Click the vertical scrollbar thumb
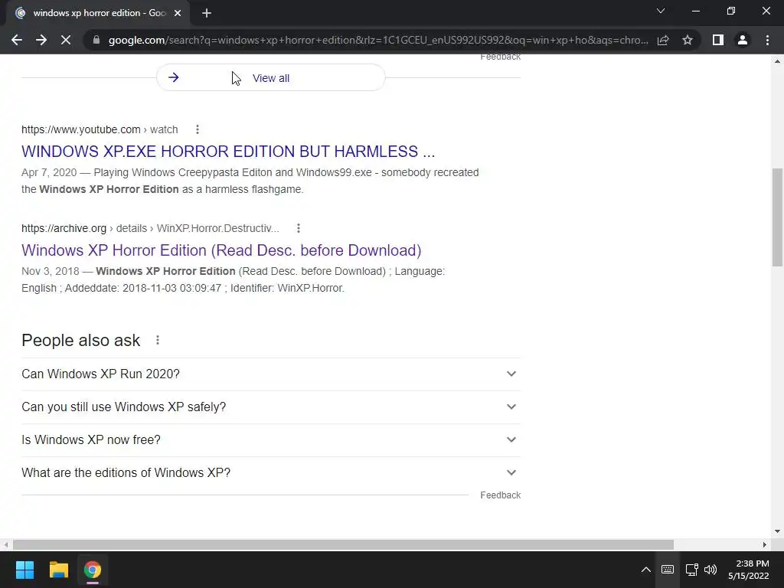The image size is (784, 588). pyautogui.click(x=777, y=217)
